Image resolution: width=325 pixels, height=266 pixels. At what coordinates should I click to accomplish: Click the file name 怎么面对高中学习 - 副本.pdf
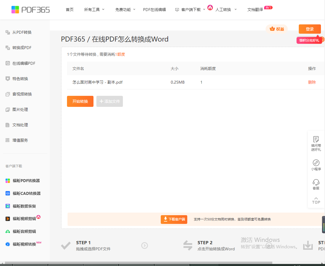(x=98, y=82)
